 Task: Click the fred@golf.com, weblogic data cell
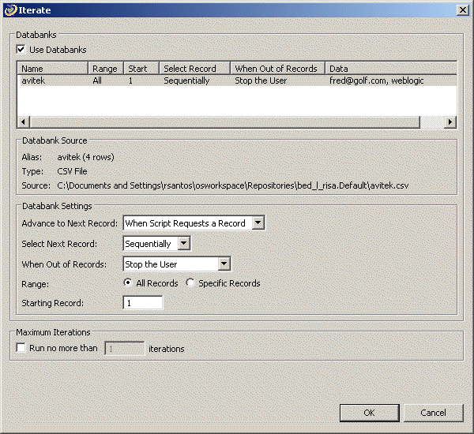pos(376,80)
